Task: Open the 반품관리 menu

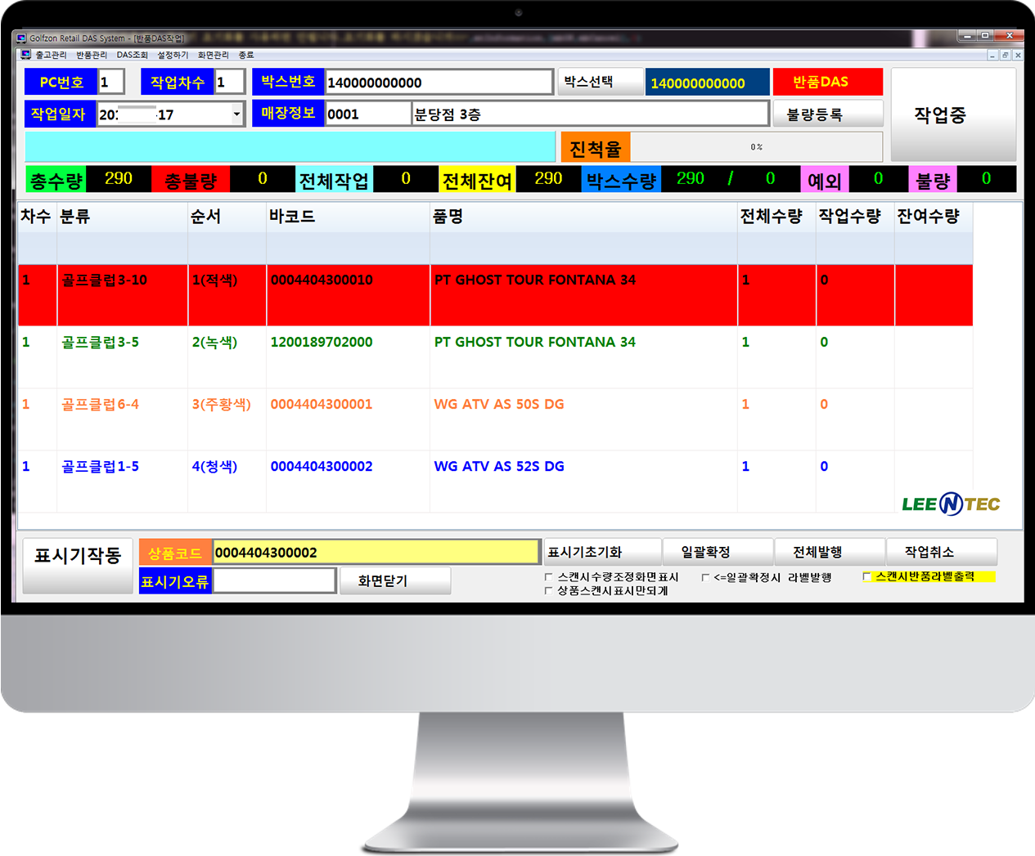Action: click(x=92, y=55)
